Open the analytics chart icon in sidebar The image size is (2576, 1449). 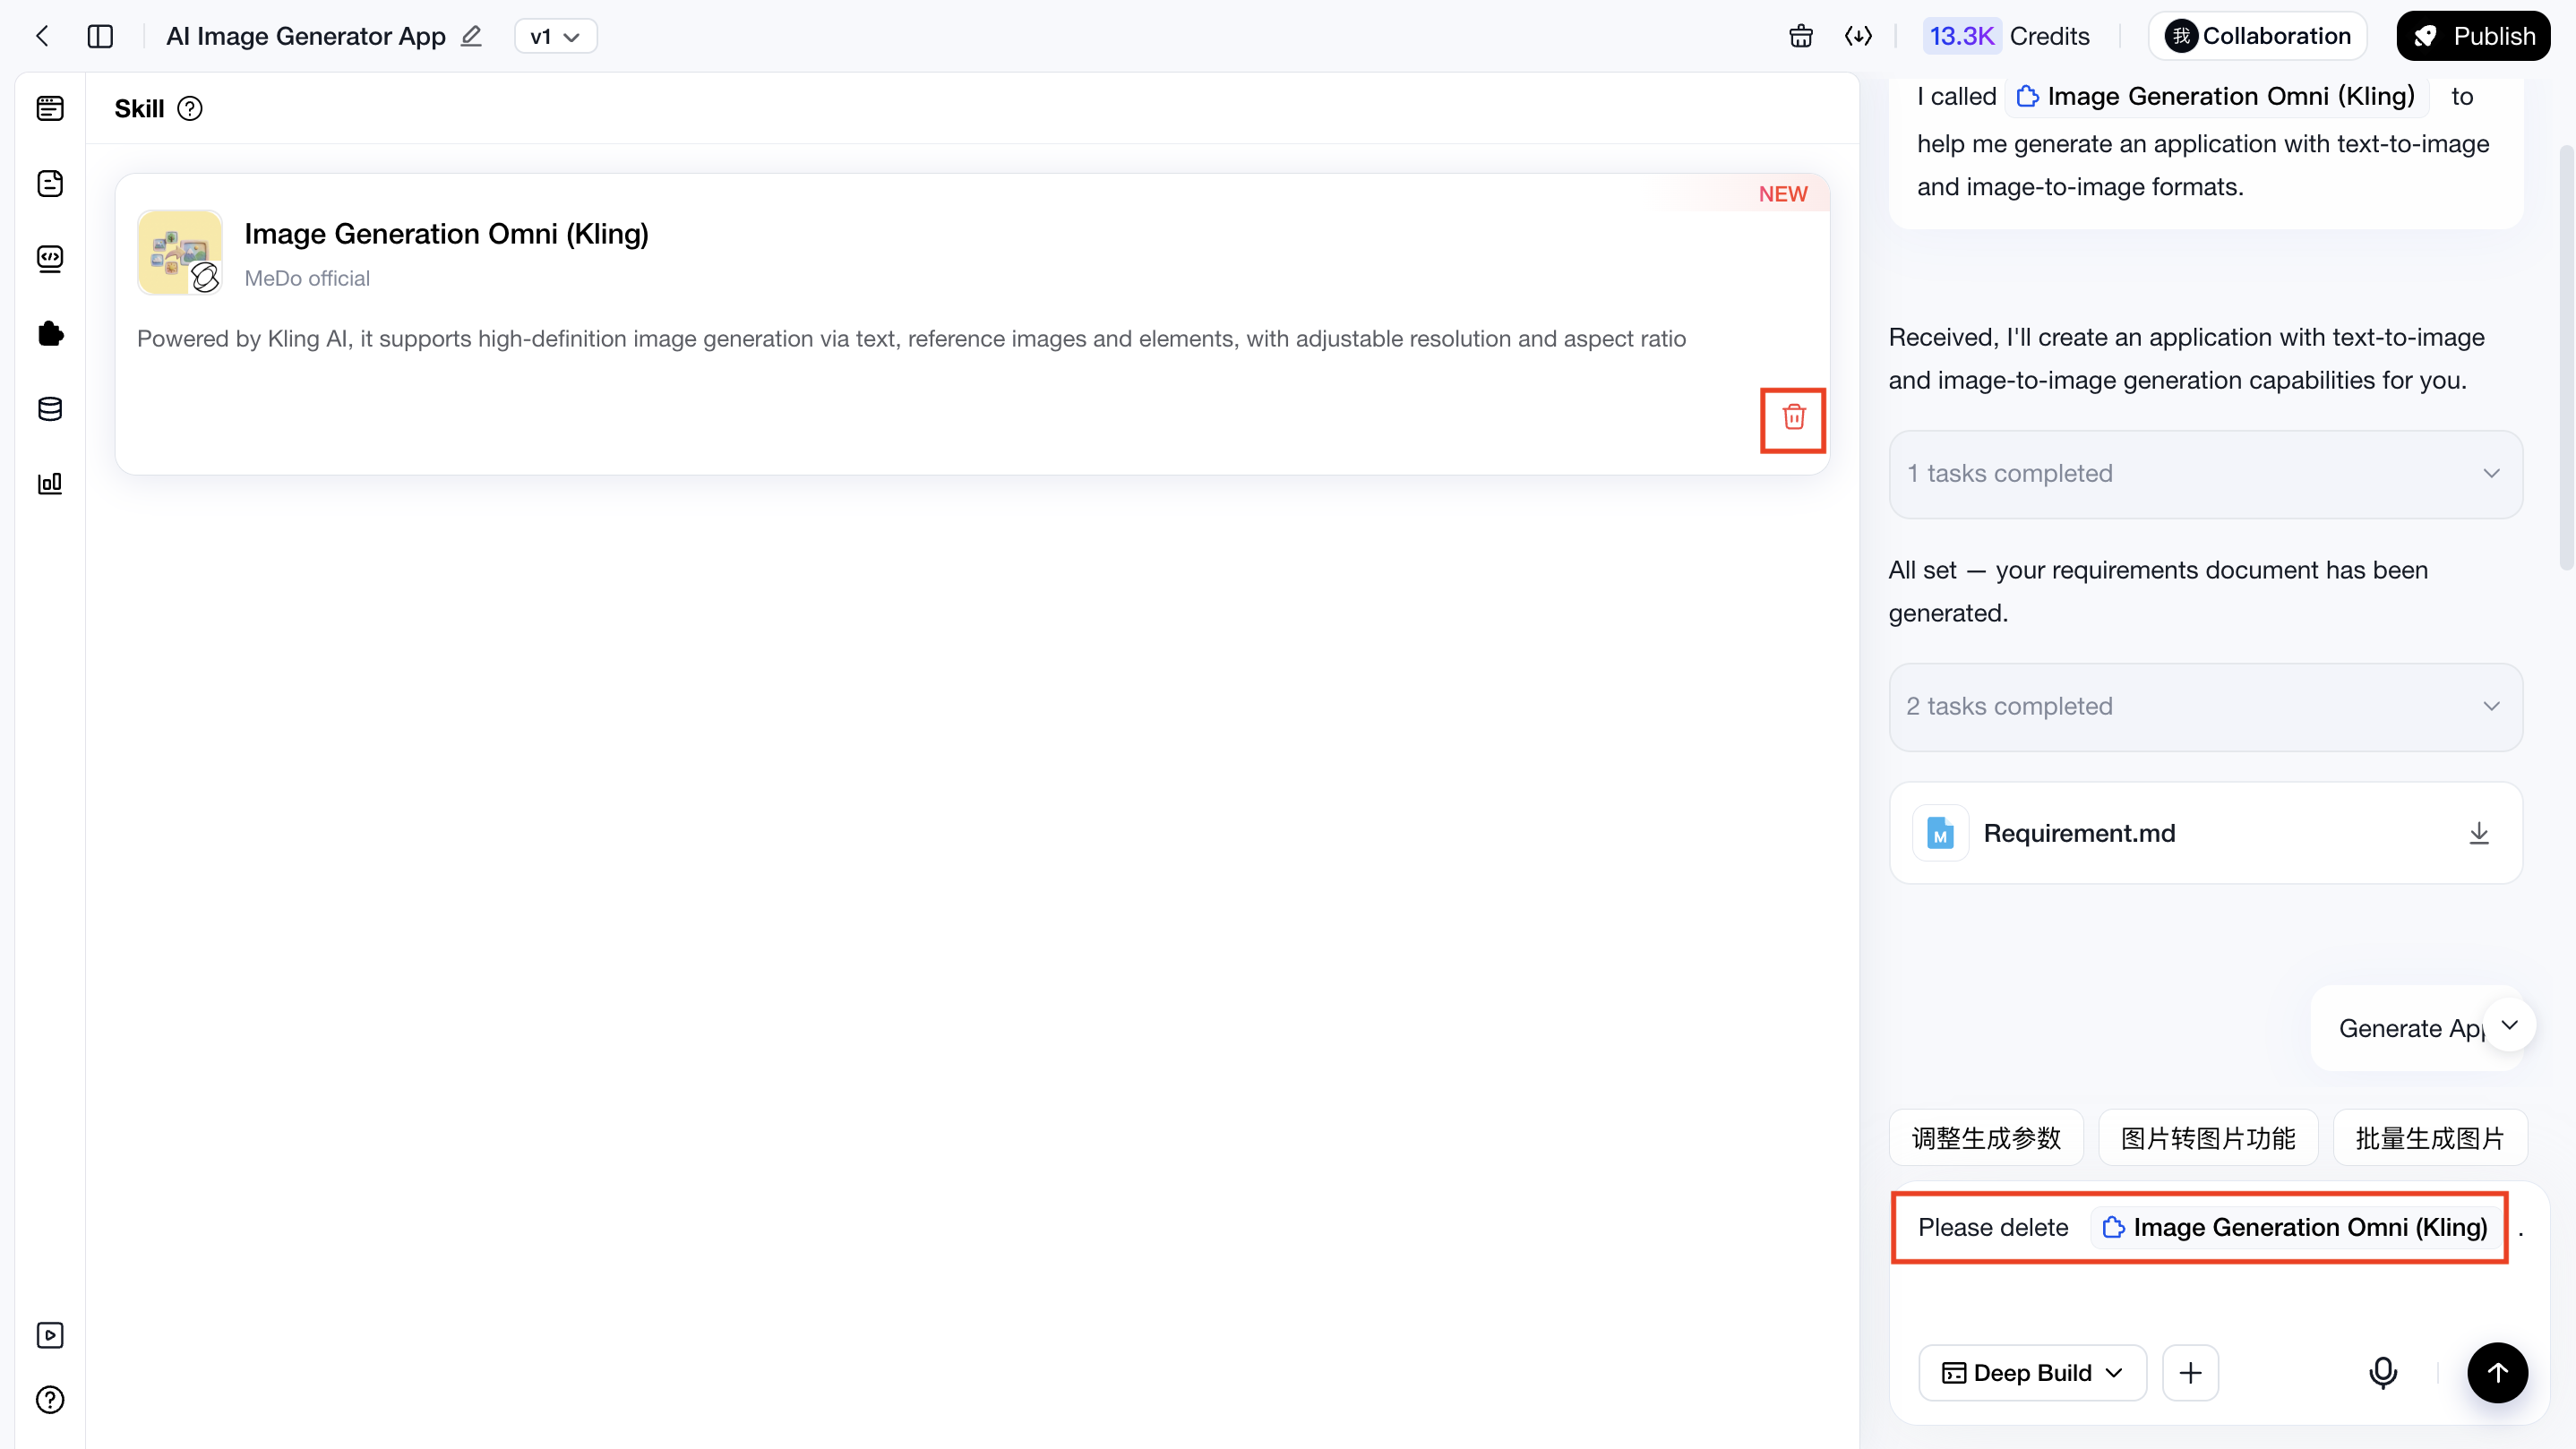50,484
